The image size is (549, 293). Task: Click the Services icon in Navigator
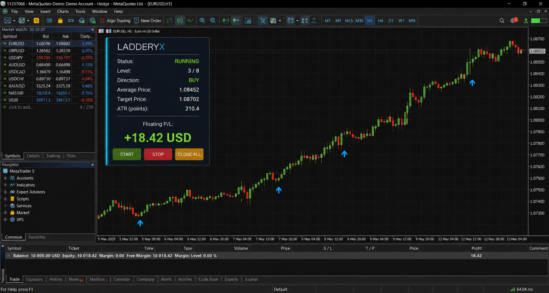click(x=12, y=206)
